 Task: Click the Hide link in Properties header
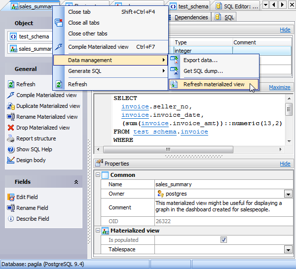[285, 164]
